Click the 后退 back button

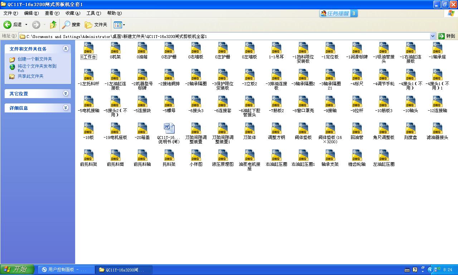pos(13,25)
